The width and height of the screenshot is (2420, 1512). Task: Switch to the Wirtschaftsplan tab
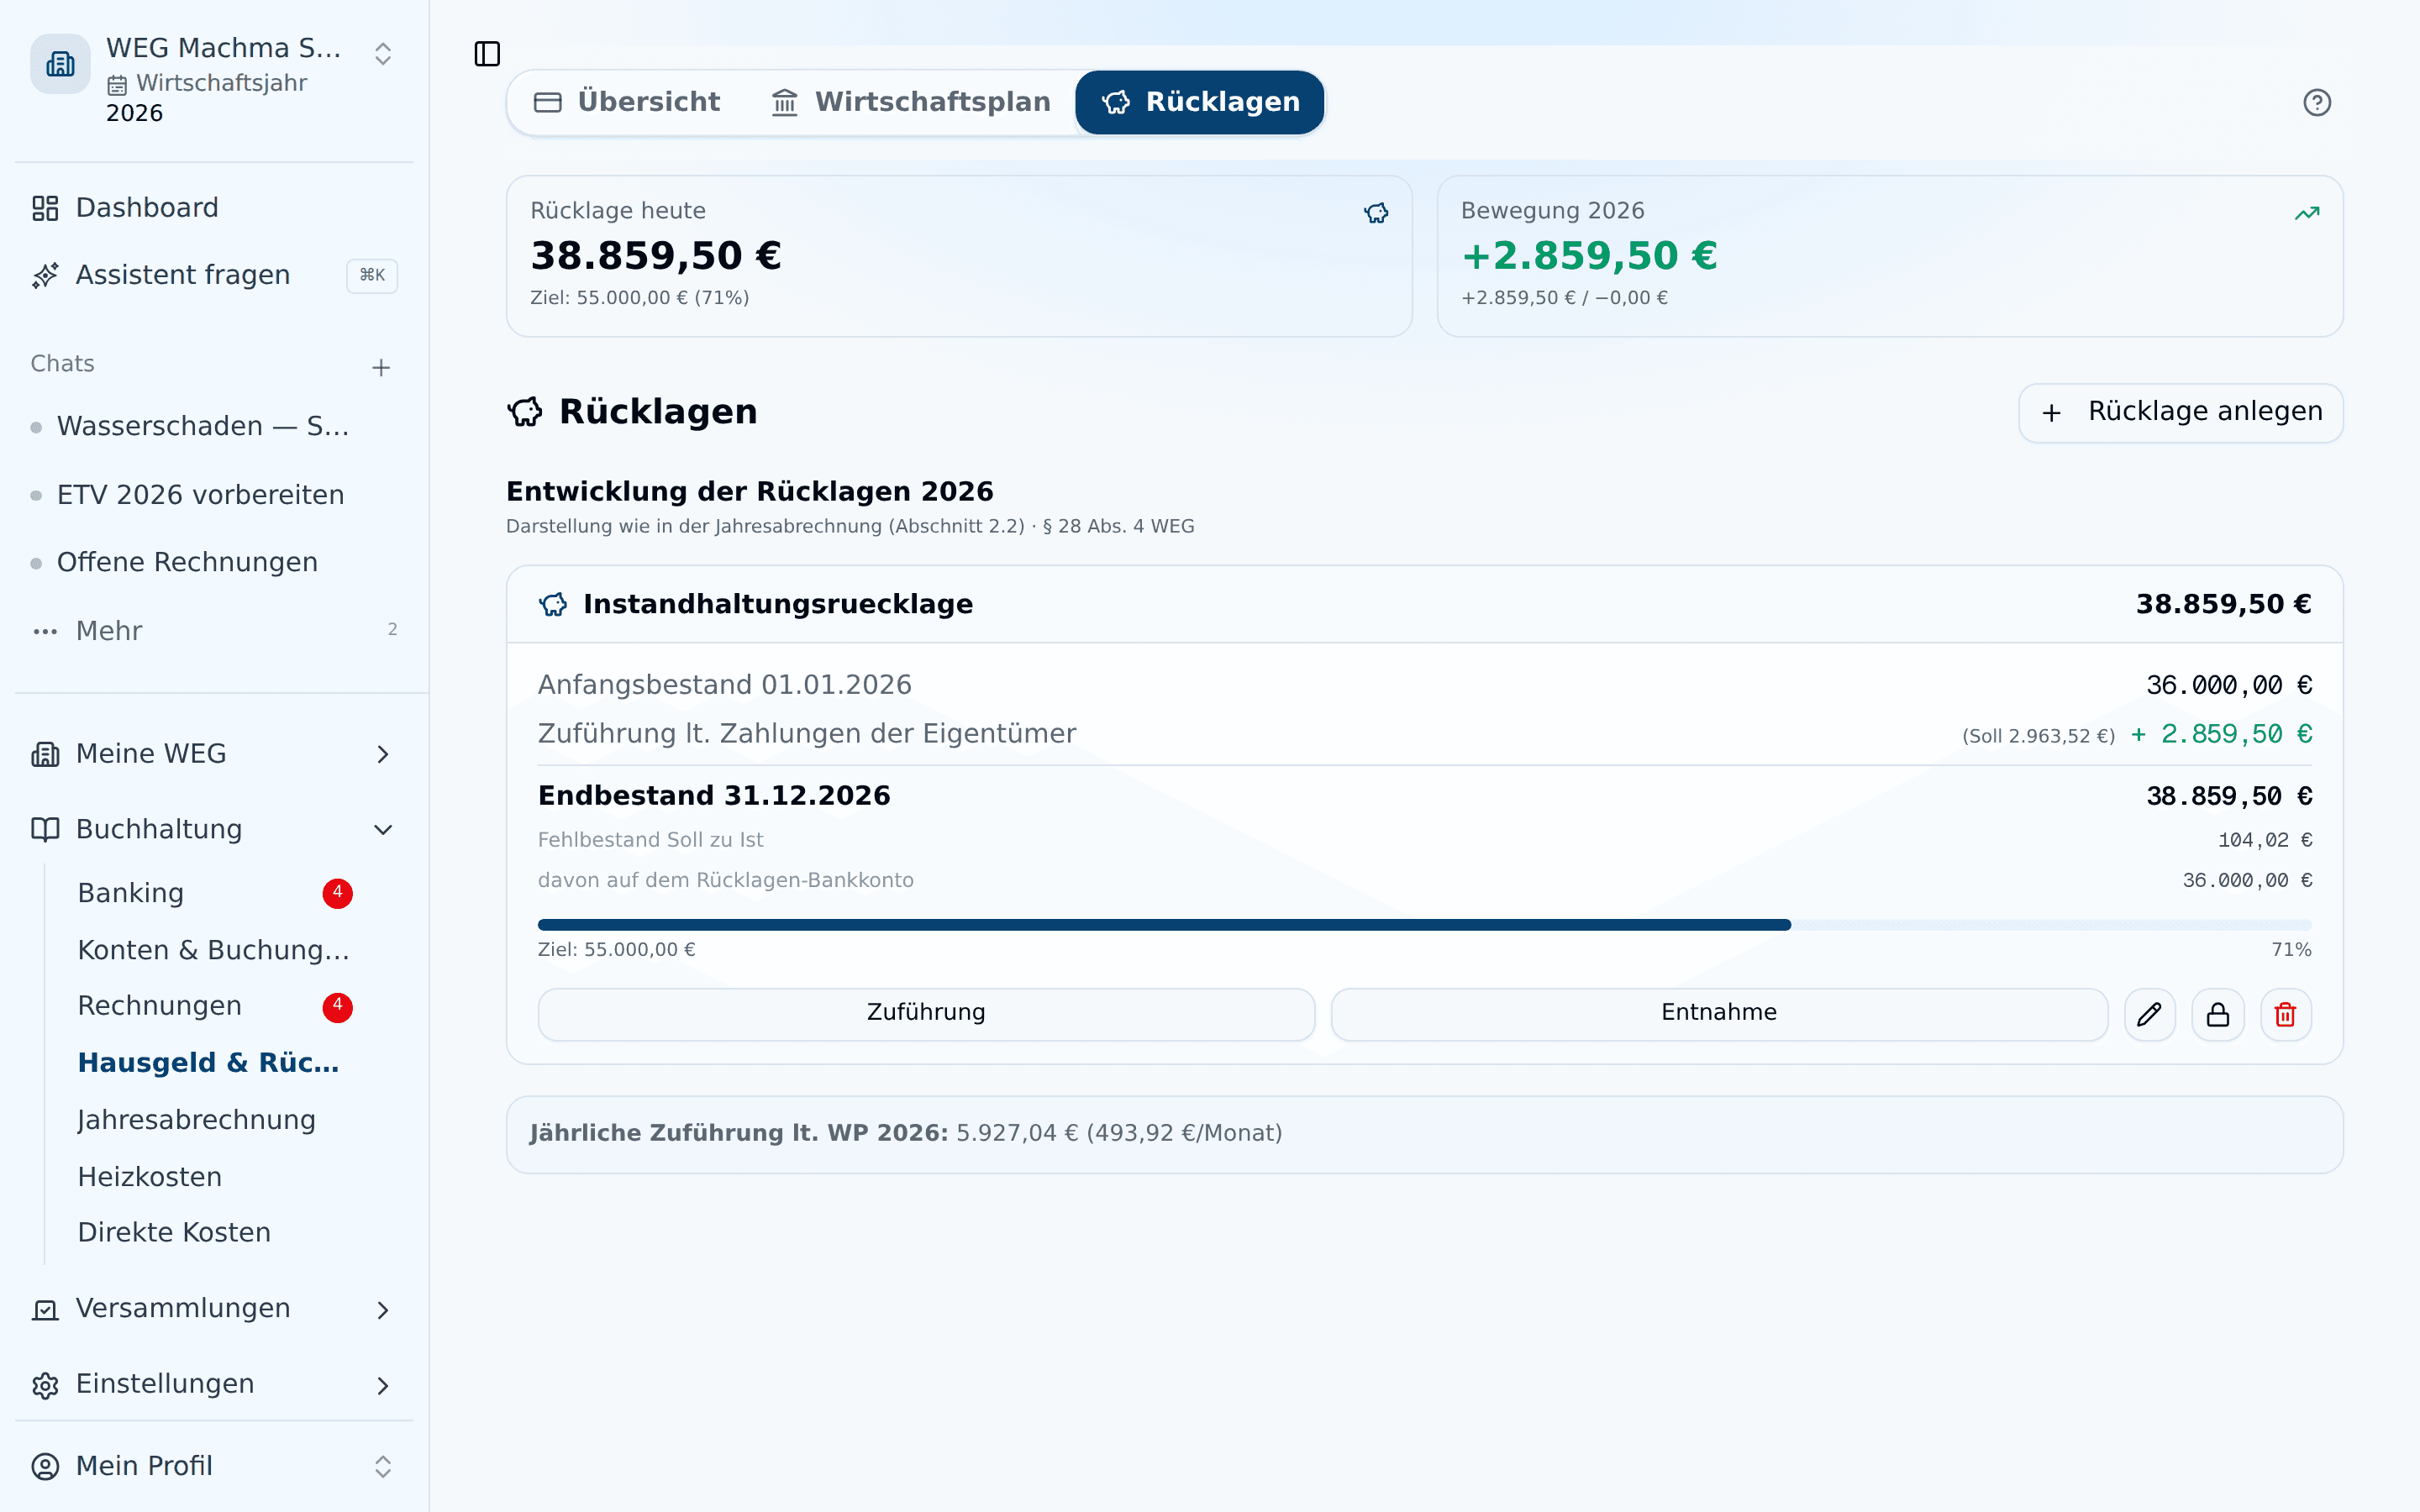(x=911, y=102)
